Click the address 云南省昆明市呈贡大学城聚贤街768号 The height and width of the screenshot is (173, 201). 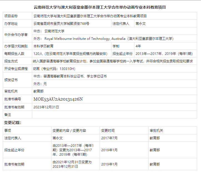click(x=61, y=23)
